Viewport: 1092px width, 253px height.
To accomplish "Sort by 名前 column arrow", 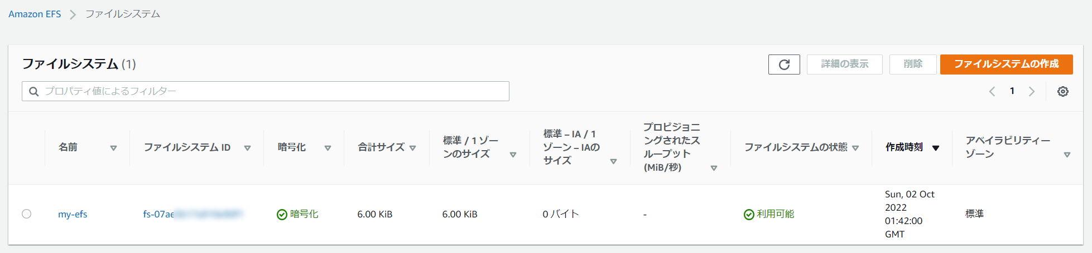I will (x=113, y=148).
